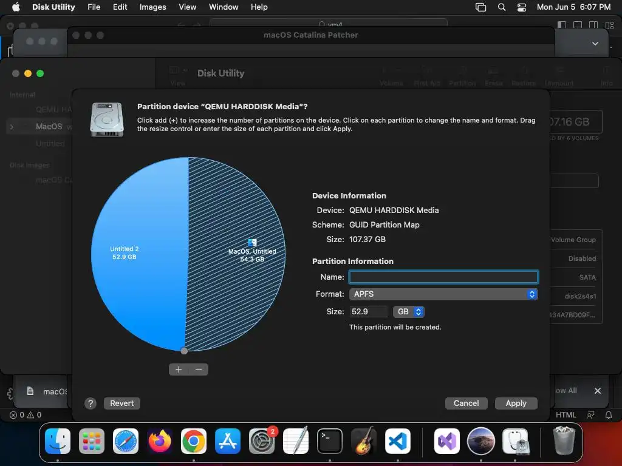622x466 pixels.
Task: Open Spotlight search in the menu bar
Action: pyautogui.click(x=502, y=7)
